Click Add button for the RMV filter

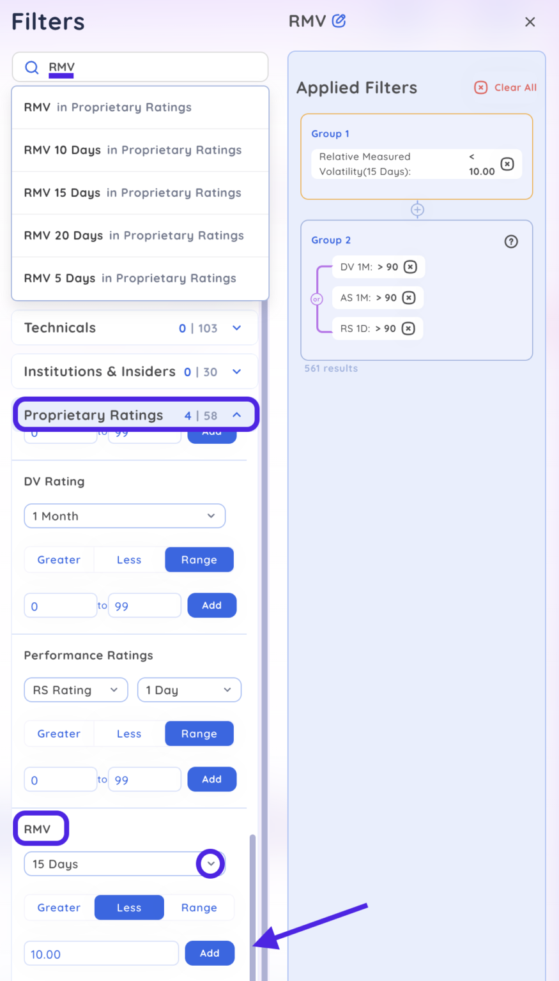(210, 954)
